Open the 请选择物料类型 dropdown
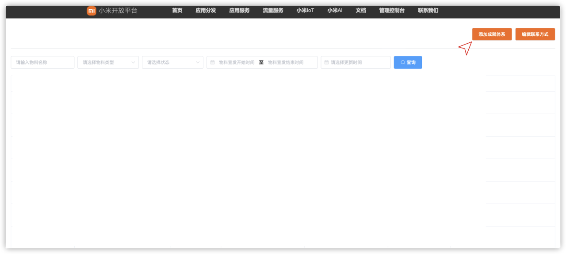 click(x=108, y=62)
